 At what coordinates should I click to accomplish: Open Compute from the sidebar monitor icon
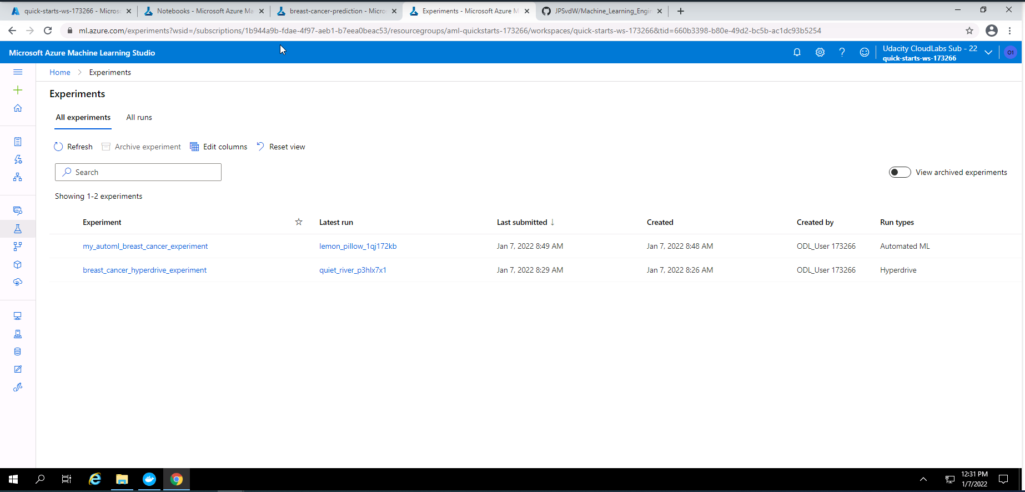pyautogui.click(x=18, y=316)
